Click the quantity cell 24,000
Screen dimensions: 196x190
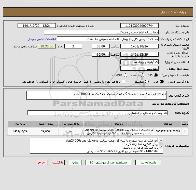tap(46, 131)
